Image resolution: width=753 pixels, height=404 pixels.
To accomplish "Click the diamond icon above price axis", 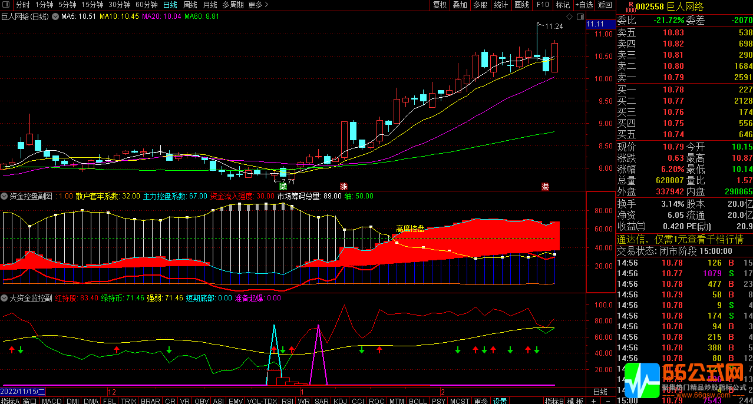I will [569, 16].
